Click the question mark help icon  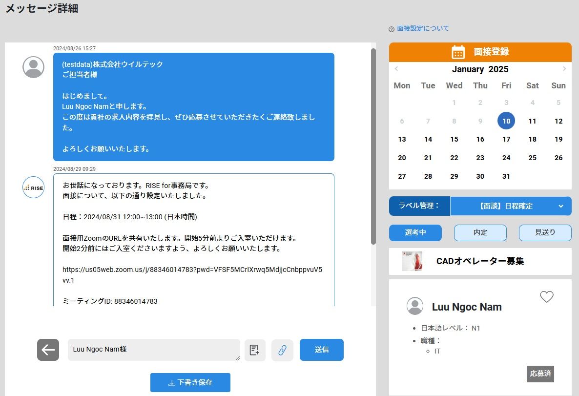click(392, 29)
